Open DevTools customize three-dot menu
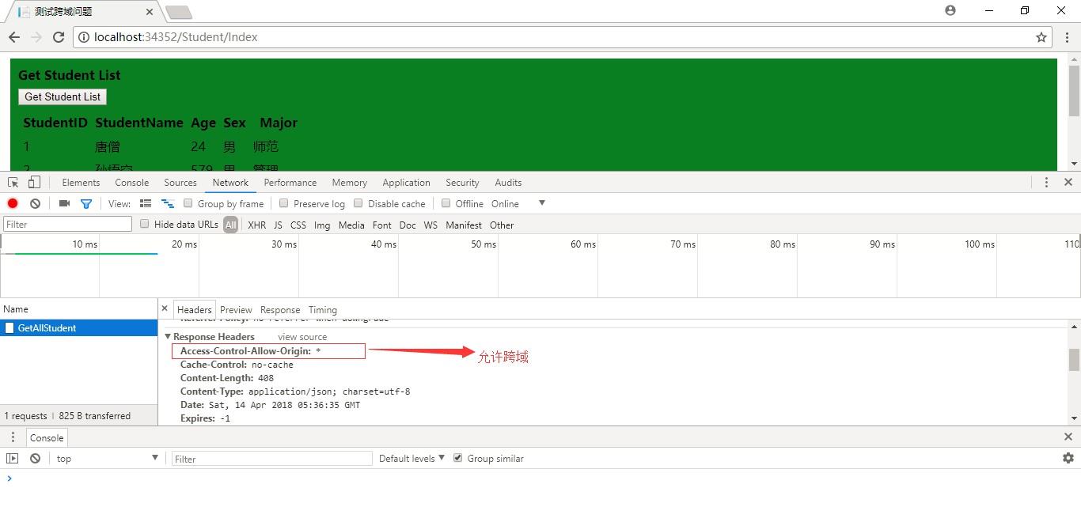The height and width of the screenshot is (522, 1081). pyautogui.click(x=1046, y=182)
